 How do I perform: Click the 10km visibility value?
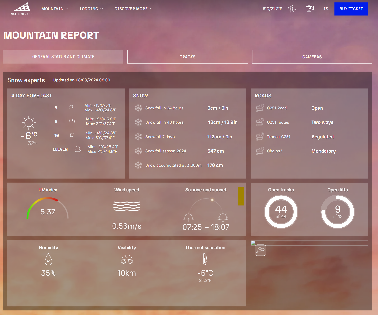tap(126, 273)
